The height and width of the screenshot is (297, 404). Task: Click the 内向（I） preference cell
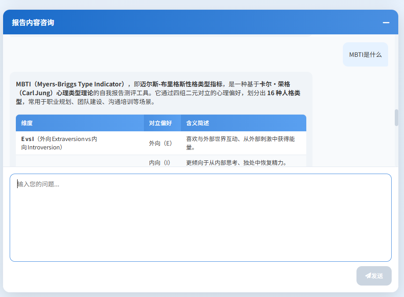tap(160, 163)
